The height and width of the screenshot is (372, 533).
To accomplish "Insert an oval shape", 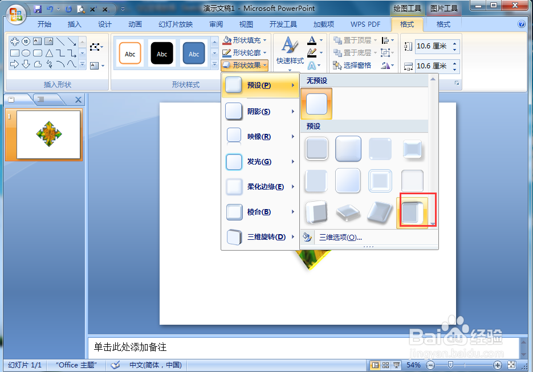I will (26, 53).
